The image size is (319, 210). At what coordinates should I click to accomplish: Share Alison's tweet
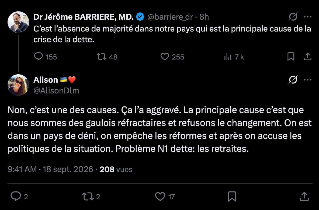(x=304, y=197)
